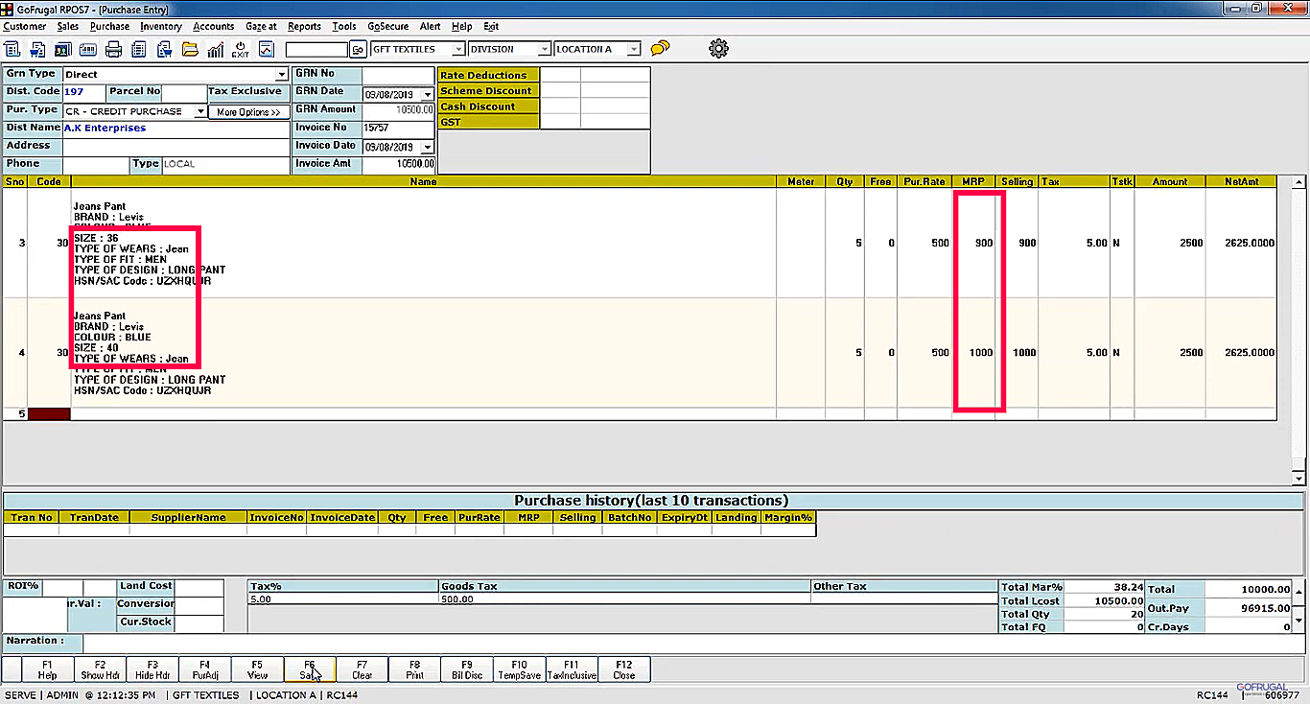Viewport: 1310px width, 704px height.
Task: Open the settings gear icon
Action: click(718, 48)
